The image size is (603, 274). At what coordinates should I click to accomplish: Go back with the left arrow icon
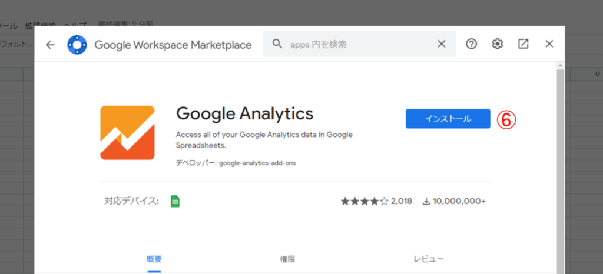(50, 45)
